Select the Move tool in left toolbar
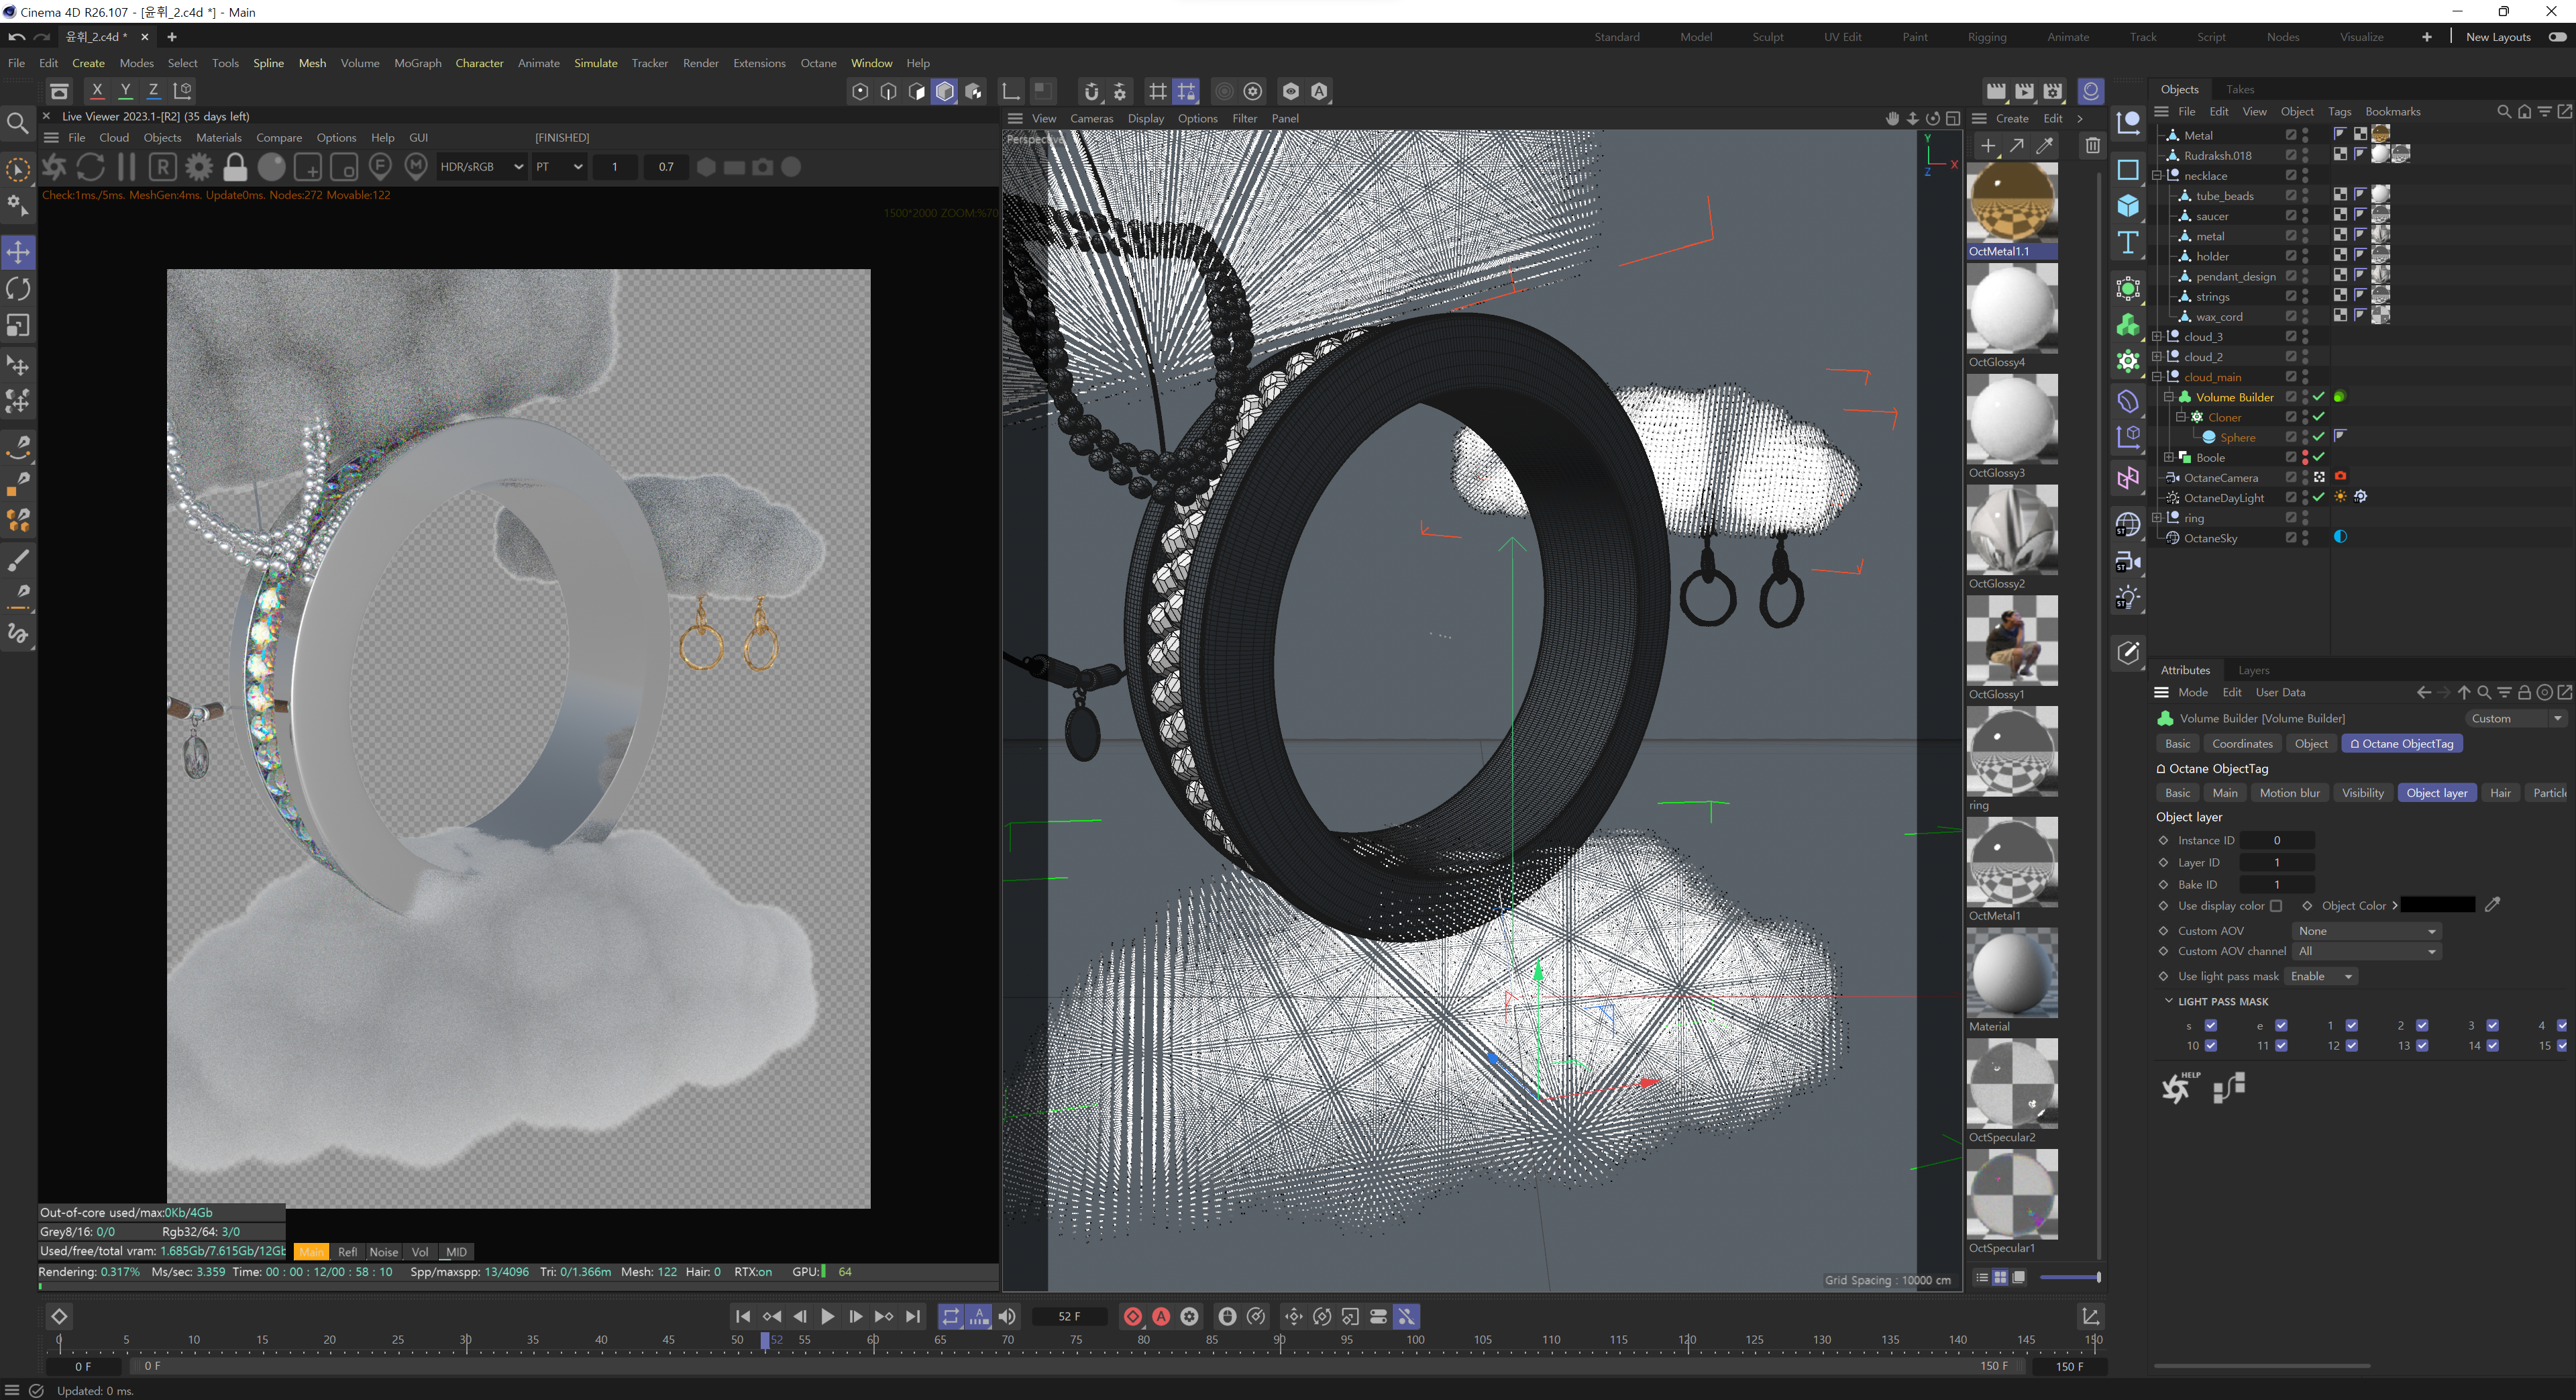This screenshot has width=2576, height=1400. pyautogui.click(x=18, y=252)
